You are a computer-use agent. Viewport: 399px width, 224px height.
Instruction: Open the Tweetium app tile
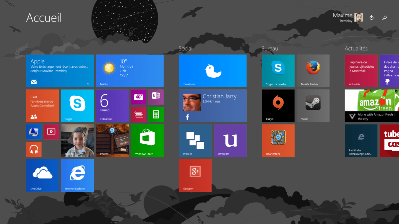pyautogui.click(x=212, y=71)
